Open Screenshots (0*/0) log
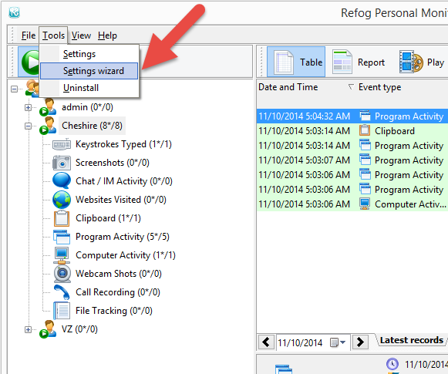 113,163
